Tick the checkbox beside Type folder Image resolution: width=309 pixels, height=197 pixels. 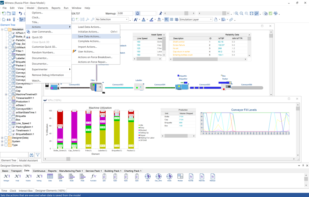(6, 145)
